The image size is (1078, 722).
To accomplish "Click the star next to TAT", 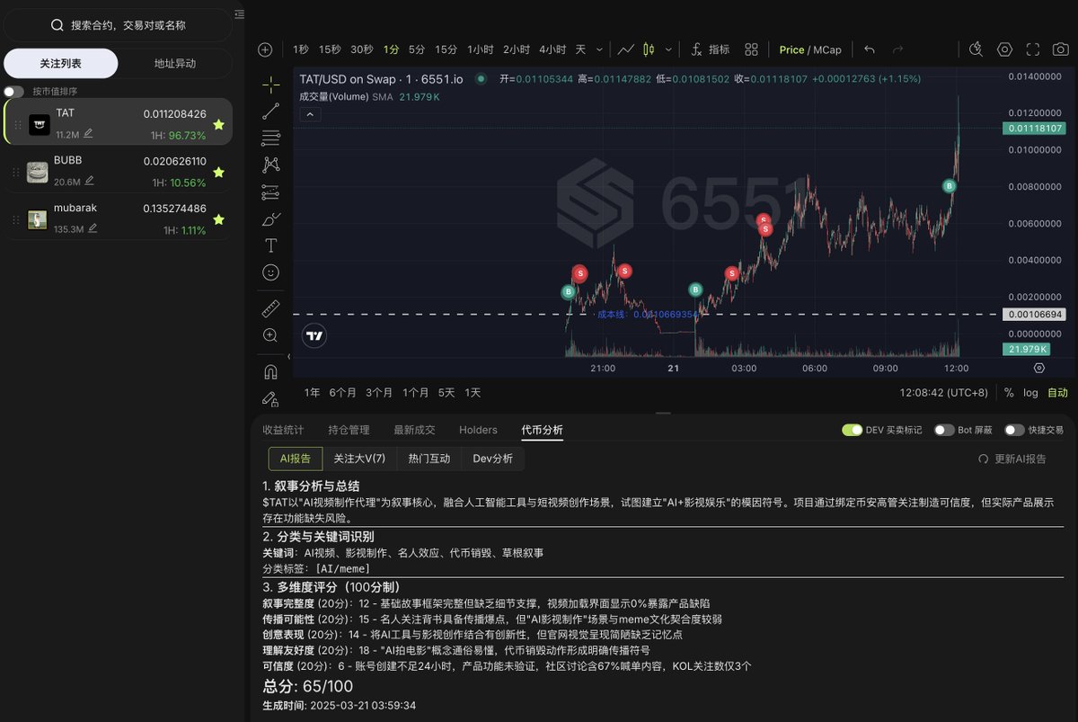I will [x=219, y=125].
